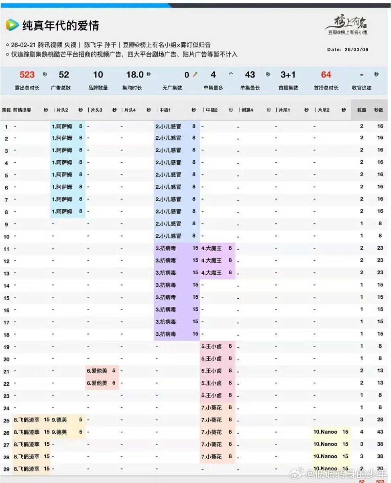Screen dimensions: 391x483
Task: Click 6.爱他美 in episode 21 row
Action: pos(97,371)
